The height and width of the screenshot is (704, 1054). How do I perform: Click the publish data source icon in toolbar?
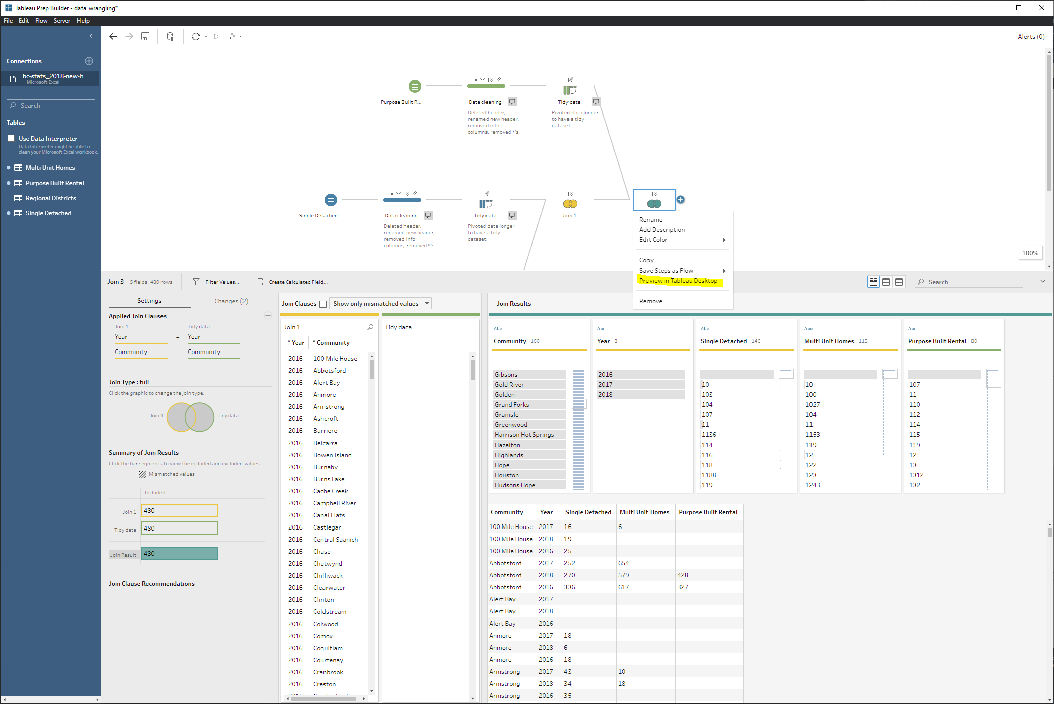click(x=170, y=36)
